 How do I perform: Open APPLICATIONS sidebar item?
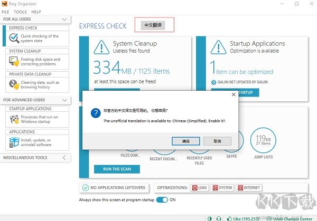click(37, 140)
